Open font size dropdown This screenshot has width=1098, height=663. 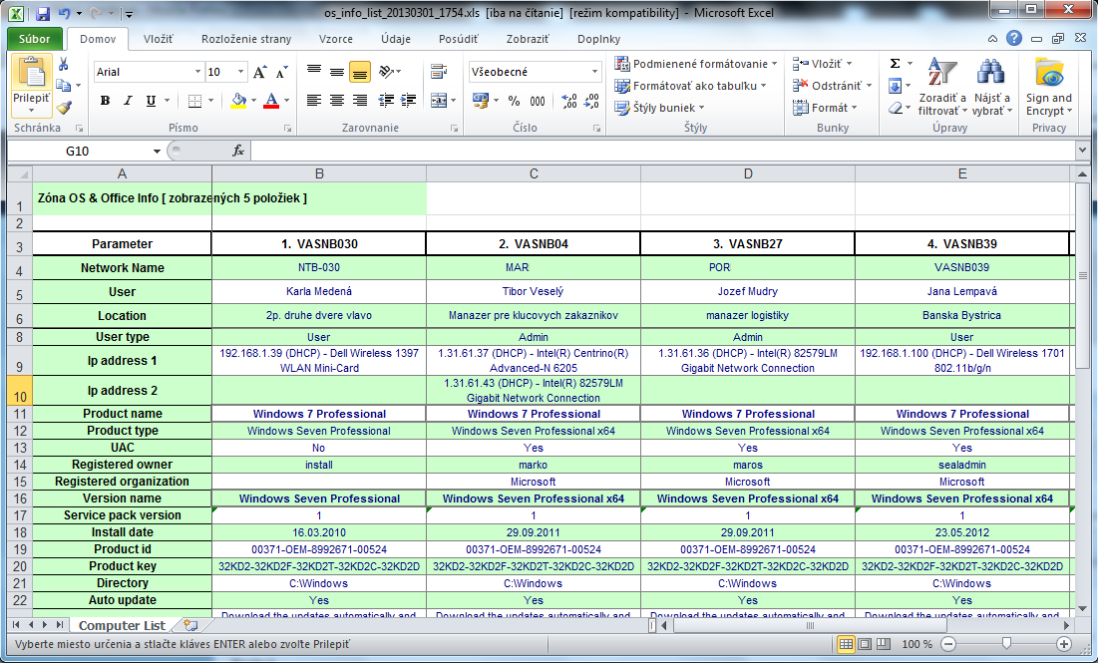point(241,72)
